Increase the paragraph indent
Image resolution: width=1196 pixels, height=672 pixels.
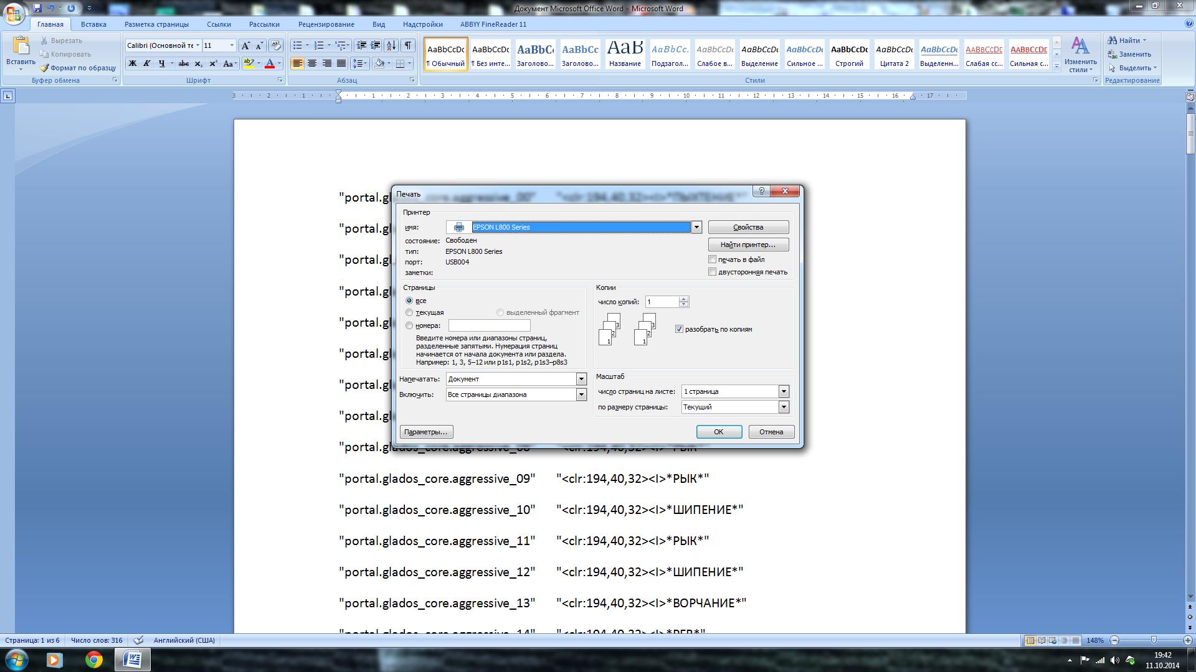coord(376,45)
